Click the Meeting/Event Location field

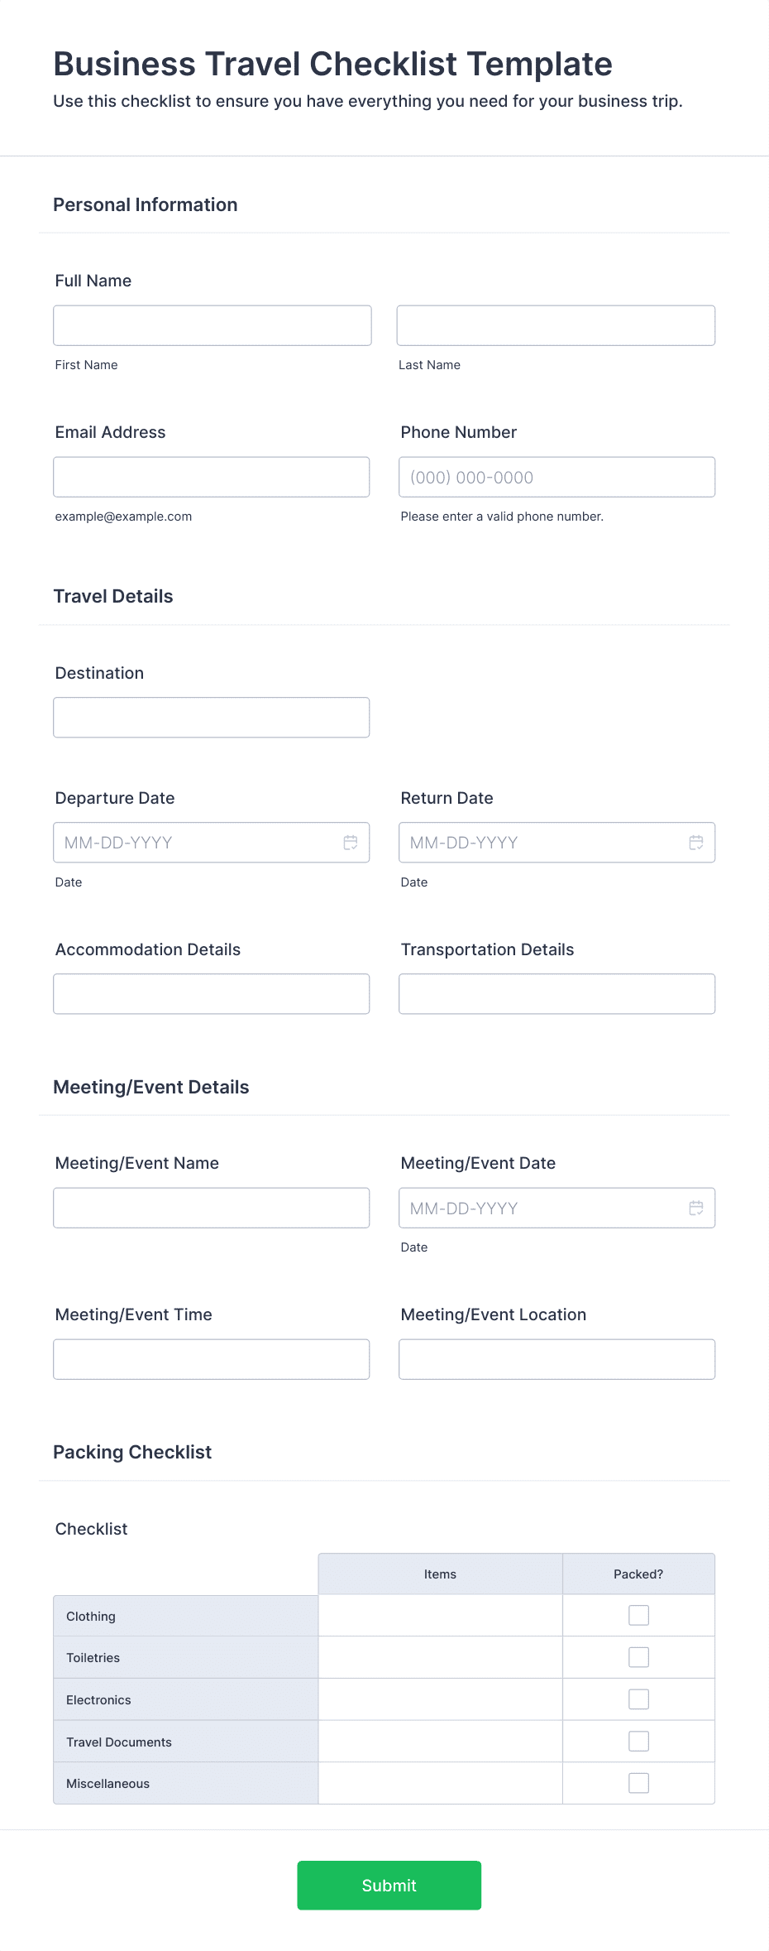[x=556, y=1358]
